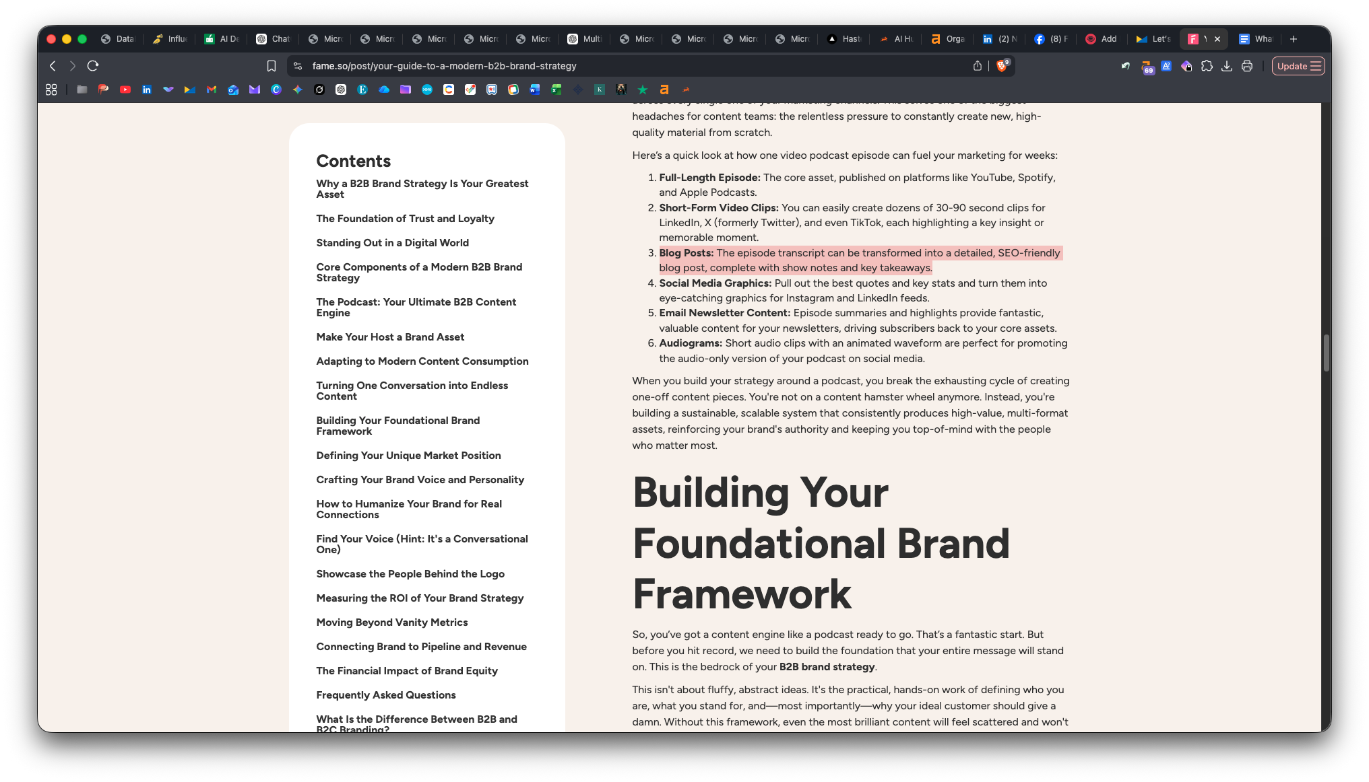The width and height of the screenshot is (1369, 782).
Task: Open the bookmarks folder icon
Action: 82,90
